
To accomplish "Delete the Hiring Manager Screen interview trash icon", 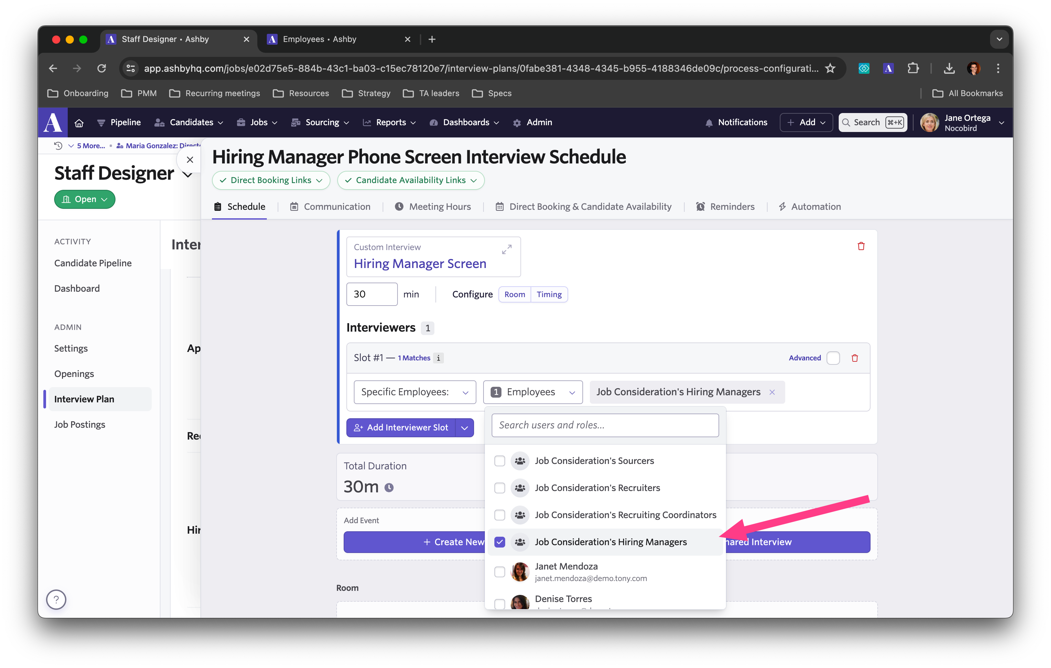I will pyautogui.click(x=861, y=246).
